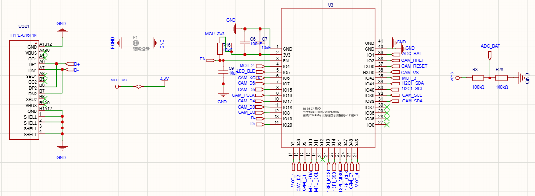
Task: Click the D+ port at U3 pin 14
Action: 260,125
